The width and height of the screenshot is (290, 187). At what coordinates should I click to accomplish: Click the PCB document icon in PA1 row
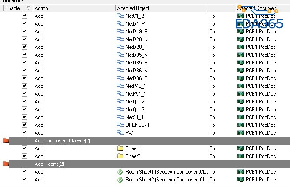click(x=240, y=132)
